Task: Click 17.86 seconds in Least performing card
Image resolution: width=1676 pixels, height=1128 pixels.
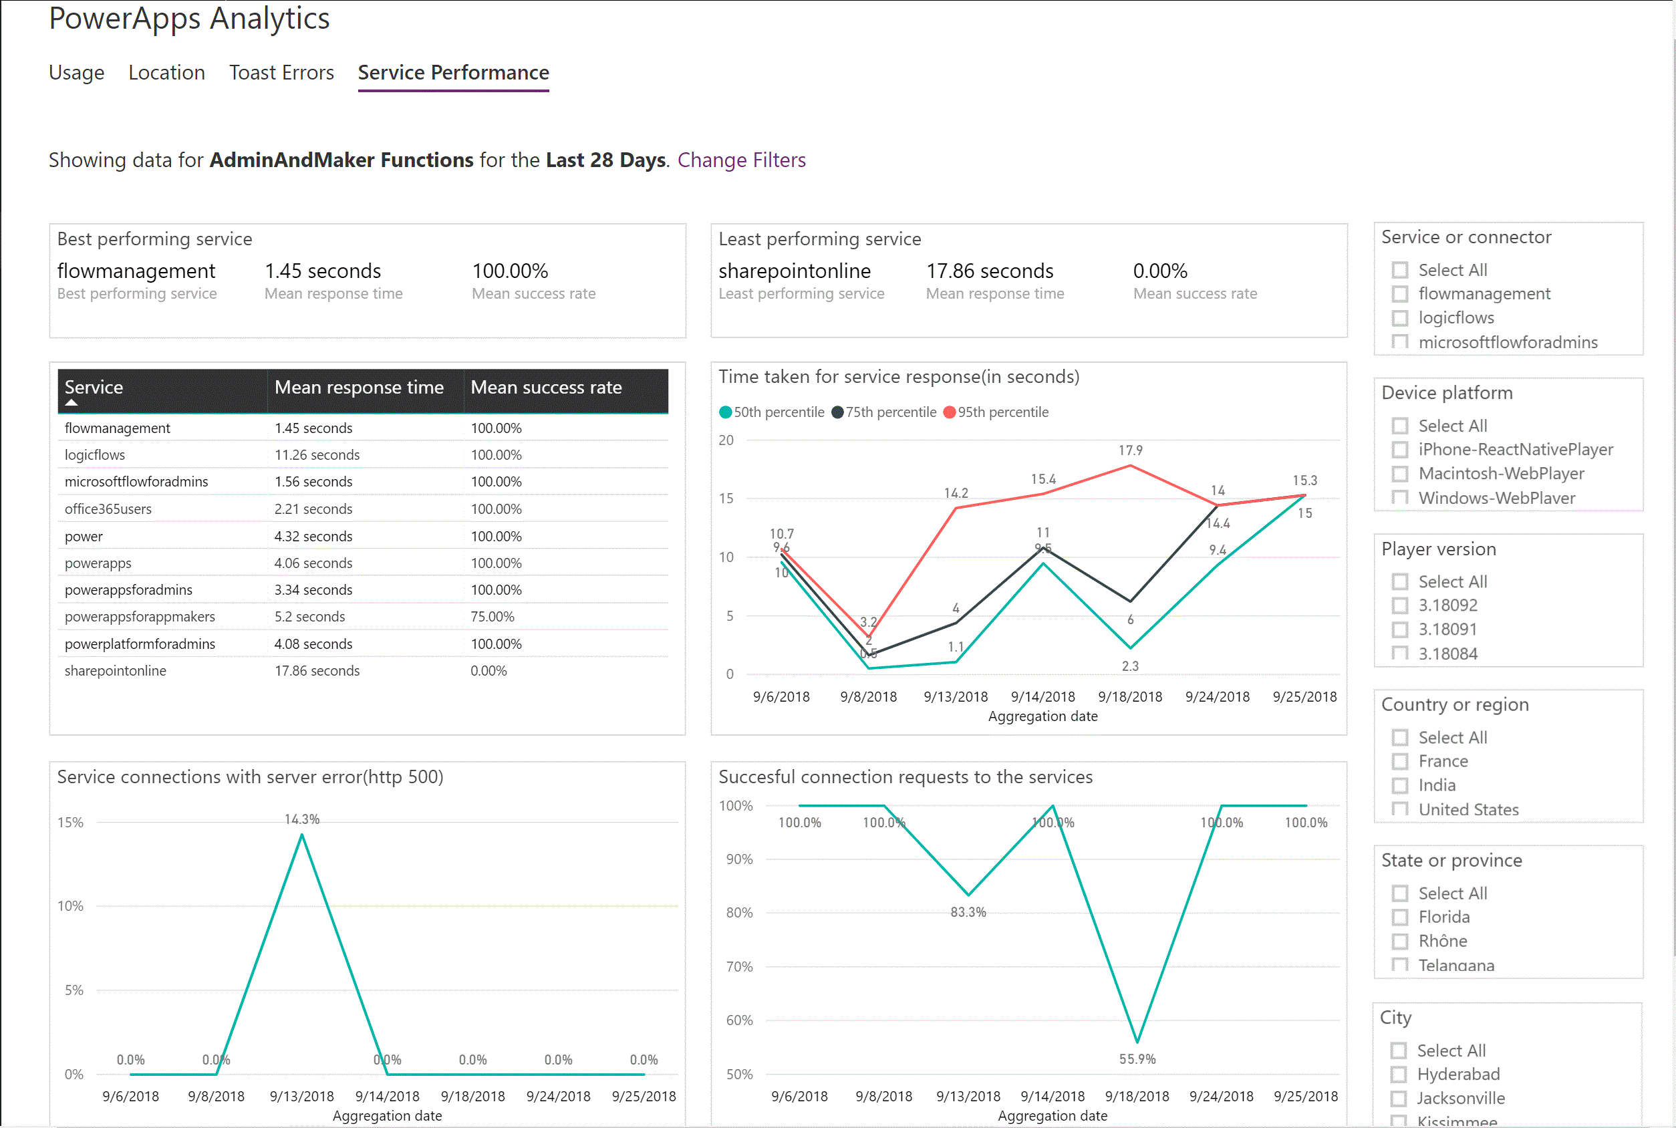Action: click(x=989, y=271)
